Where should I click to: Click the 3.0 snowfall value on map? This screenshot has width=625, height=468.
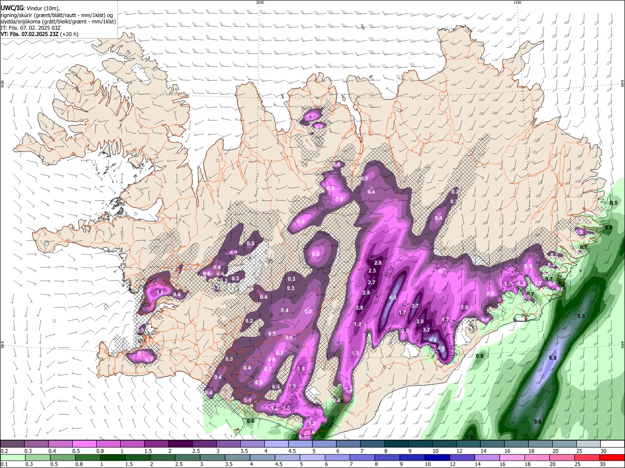click(x=420, y=321)
